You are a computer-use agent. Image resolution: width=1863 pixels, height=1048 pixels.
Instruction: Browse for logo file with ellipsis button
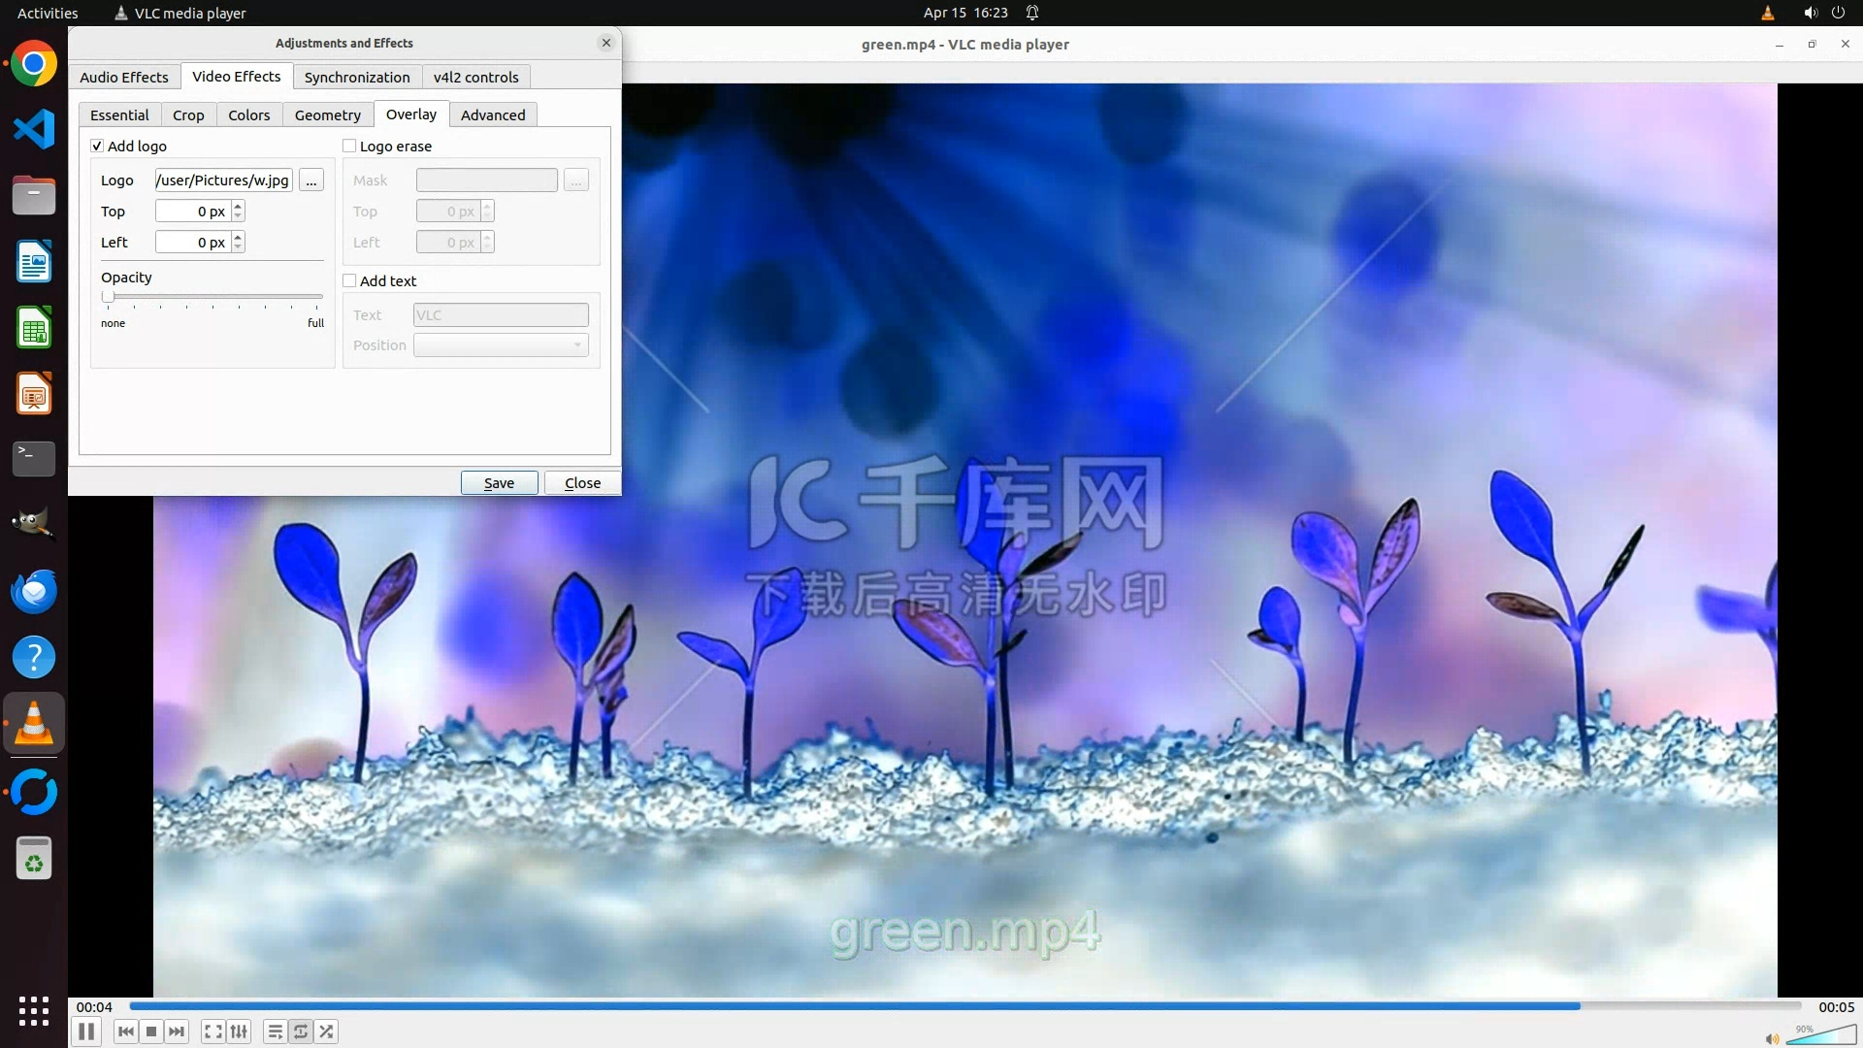[x=311, y=180]
